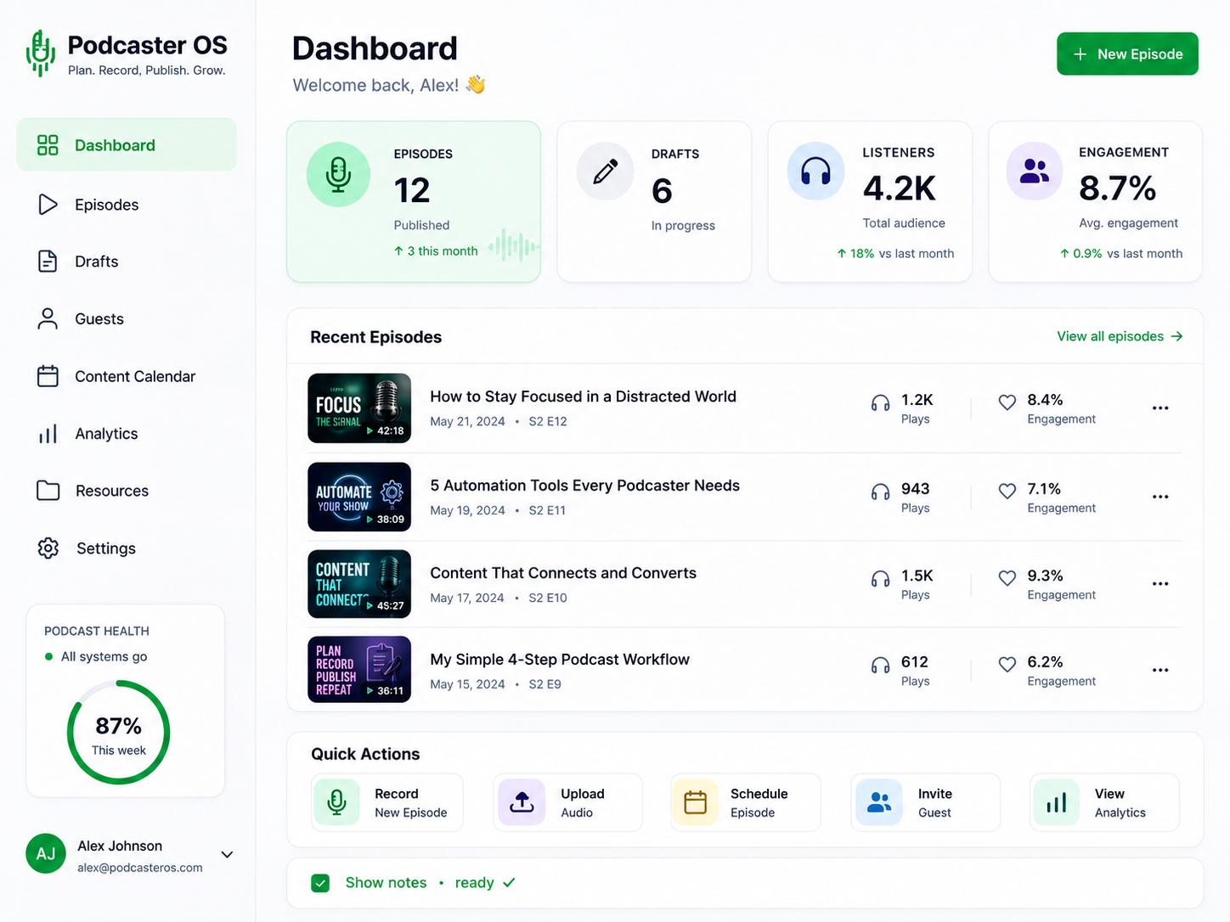Image resolution: width=1230 pixels, height=922 pixels.
Task: Click the headphones icon beside 1.2K plays
Action: point(880,403)
